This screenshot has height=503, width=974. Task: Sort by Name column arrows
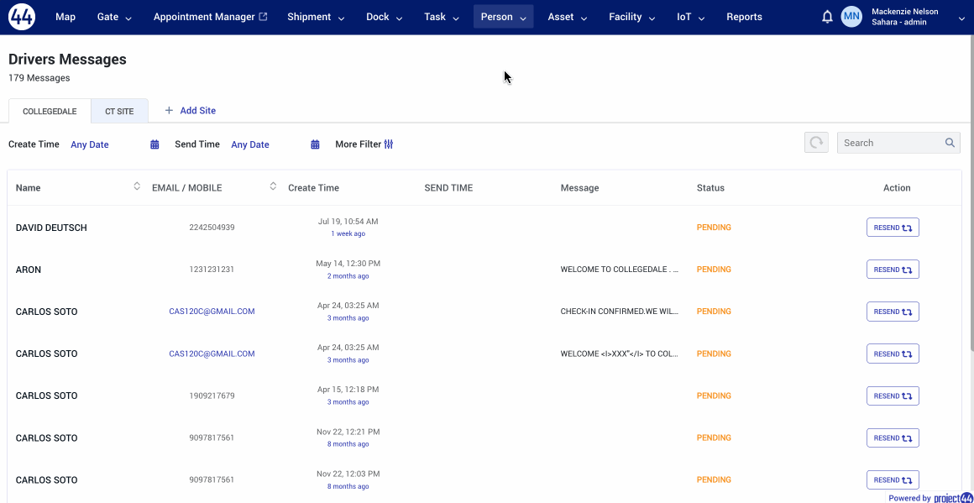[137, 186]
